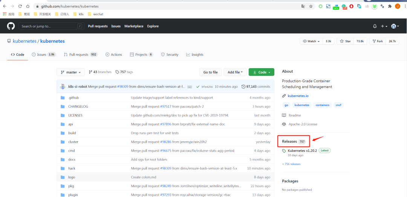Switch to the Issues tab
Viewport: 407px width, 197px height.
(43, 55)
